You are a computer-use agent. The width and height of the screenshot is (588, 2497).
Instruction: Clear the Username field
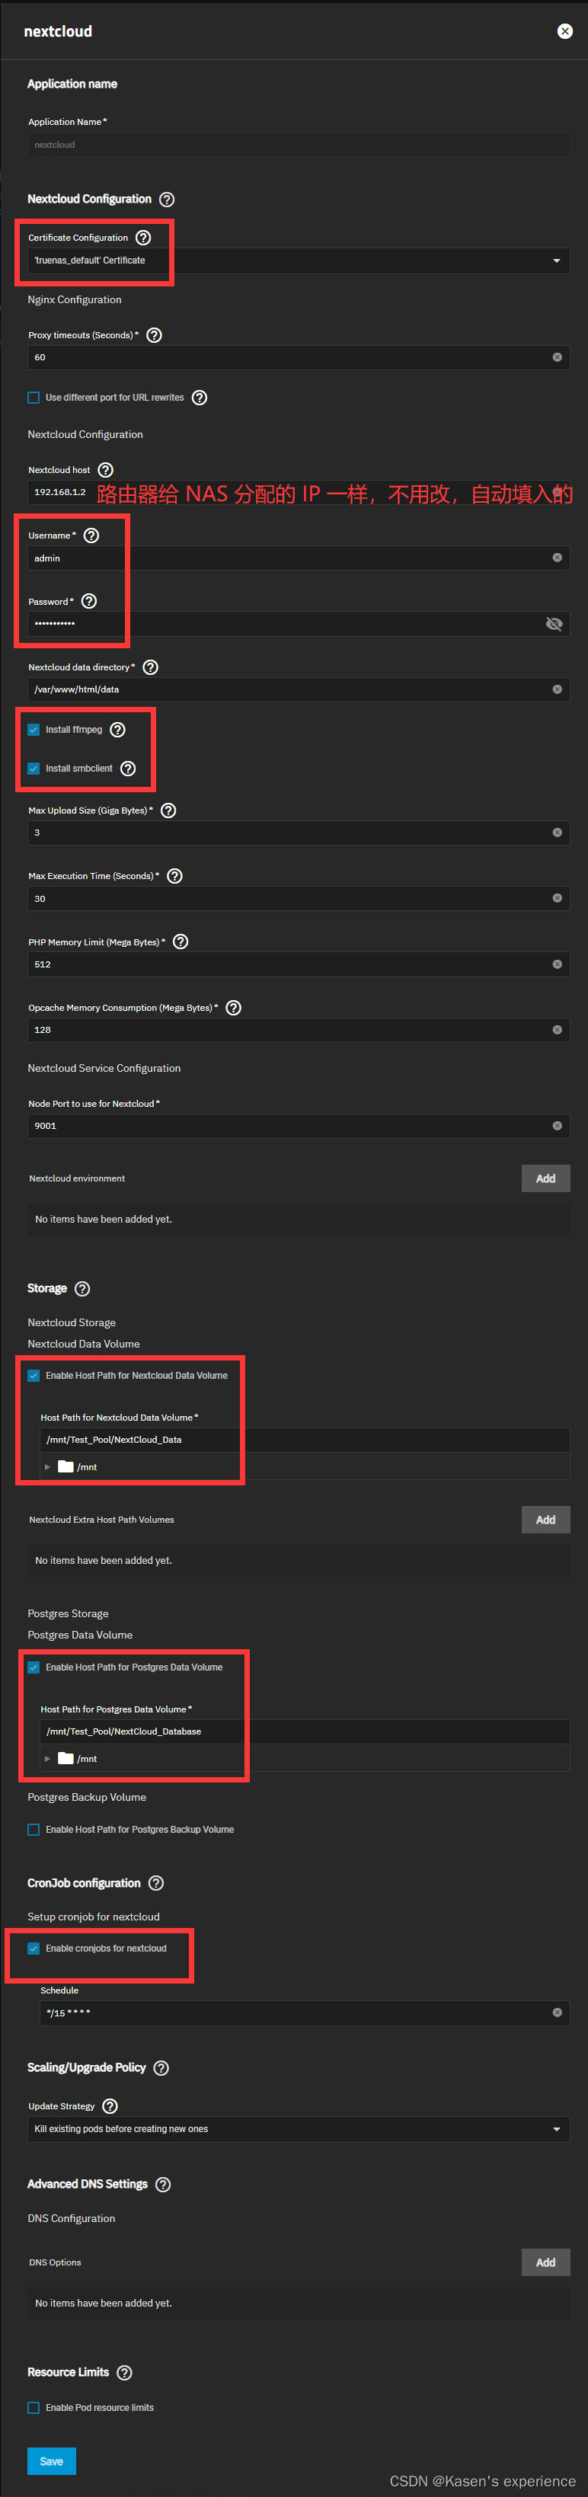pyautogui.click(x=557, y=558)
